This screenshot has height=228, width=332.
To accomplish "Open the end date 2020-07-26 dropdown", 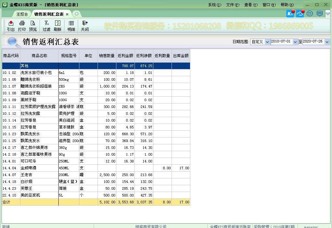I will coord(327,42).
